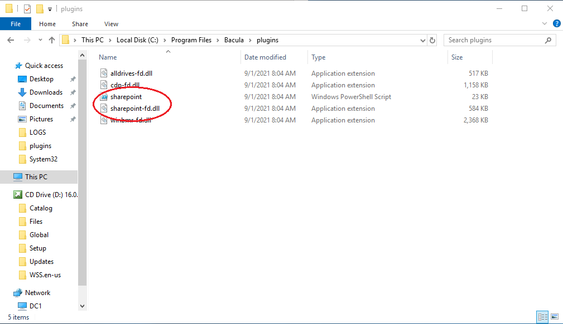Click the 517 KB size cell

478,73
